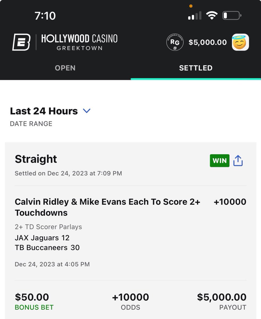Share the winning bet slip
Image resolution: width=261 pixels, height=319 pixels.
tap(238, 161)
